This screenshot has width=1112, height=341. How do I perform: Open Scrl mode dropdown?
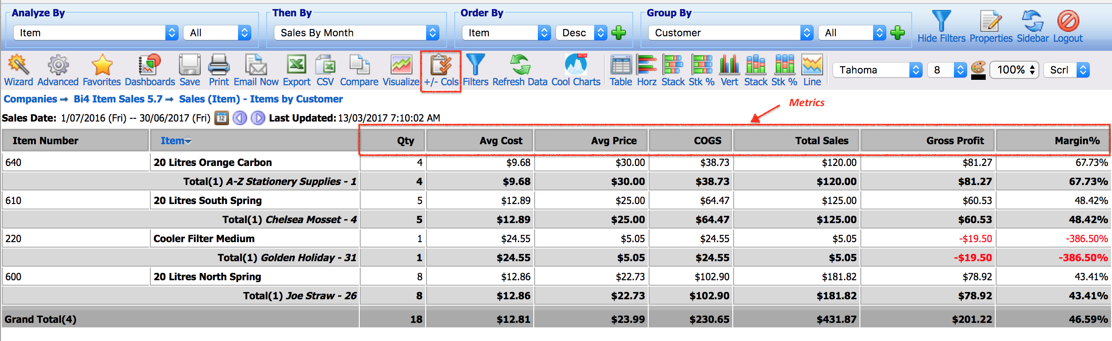1067,70
